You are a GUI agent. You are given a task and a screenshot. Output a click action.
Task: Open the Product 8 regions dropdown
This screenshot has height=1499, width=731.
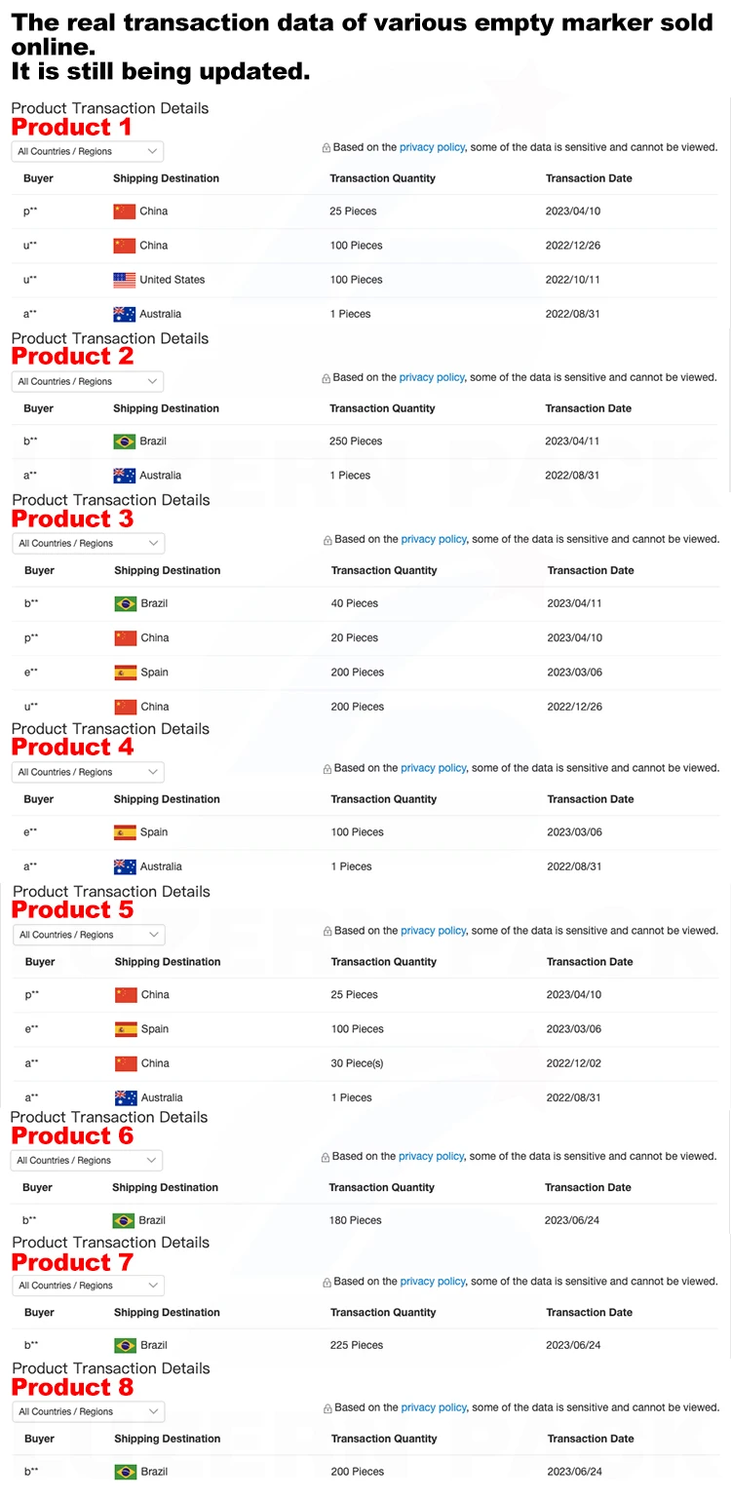click(x=89, y=1411)
